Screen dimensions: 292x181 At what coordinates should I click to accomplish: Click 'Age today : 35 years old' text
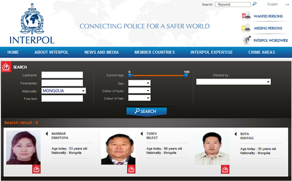[x=258, y=149]
